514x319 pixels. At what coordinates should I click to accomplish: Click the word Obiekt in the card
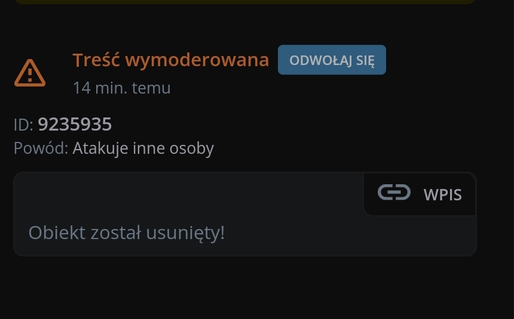[x=57, y=233]
